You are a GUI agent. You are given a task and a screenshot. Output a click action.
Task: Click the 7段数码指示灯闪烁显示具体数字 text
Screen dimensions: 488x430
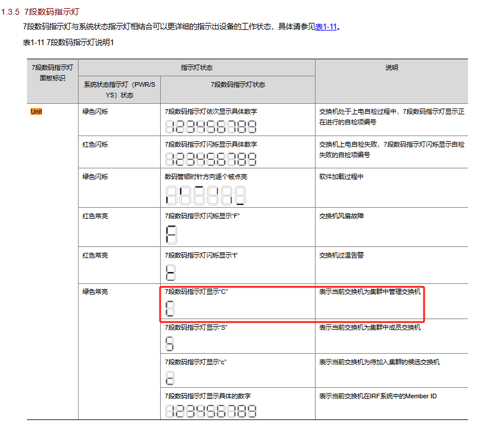point(211,144)
